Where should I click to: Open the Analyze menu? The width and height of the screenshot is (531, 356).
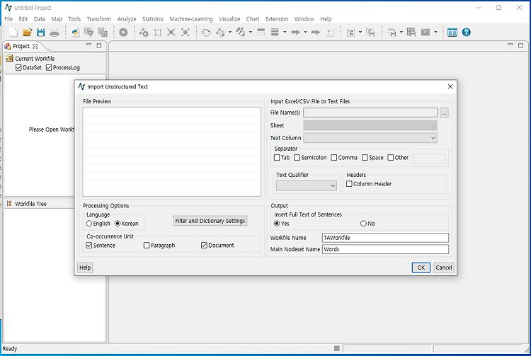[127, 19]
